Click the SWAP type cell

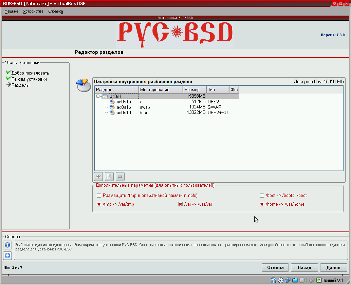tap(215, 107)
